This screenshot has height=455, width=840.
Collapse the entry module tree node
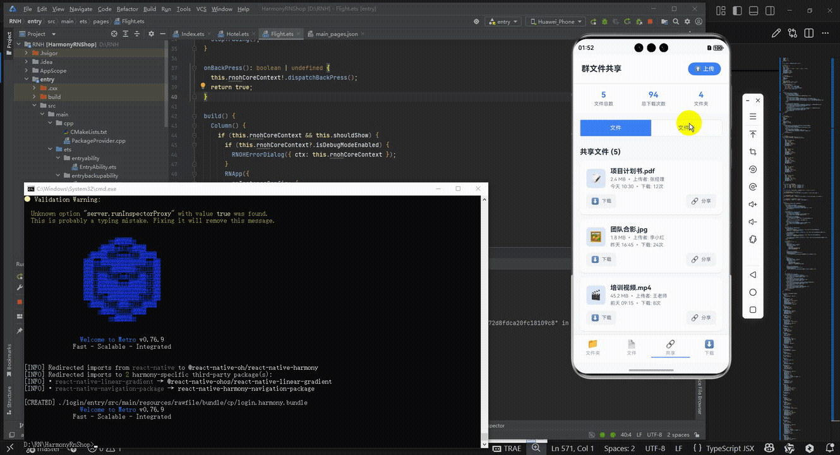pyautogui.click(x=27, y=80)
